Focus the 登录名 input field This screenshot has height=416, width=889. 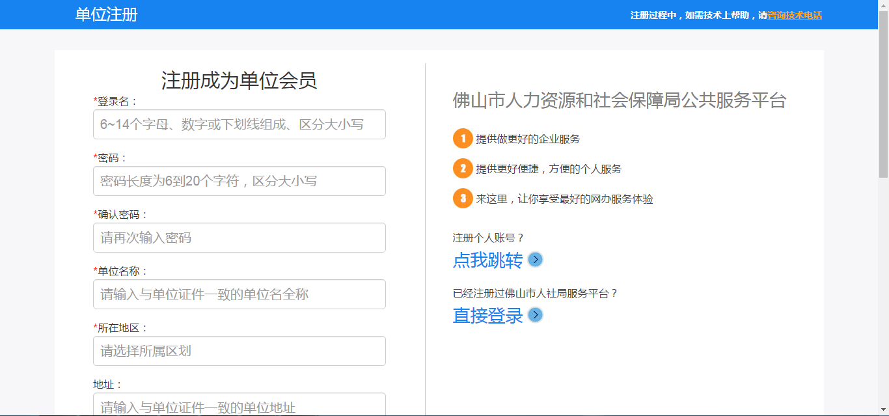coord(239,124)
